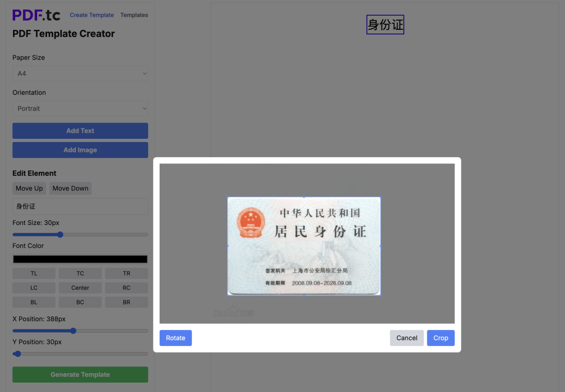Viewport: 565px width, 392px height.
Task: Align element with the TR button
Action: coord(127,274)
